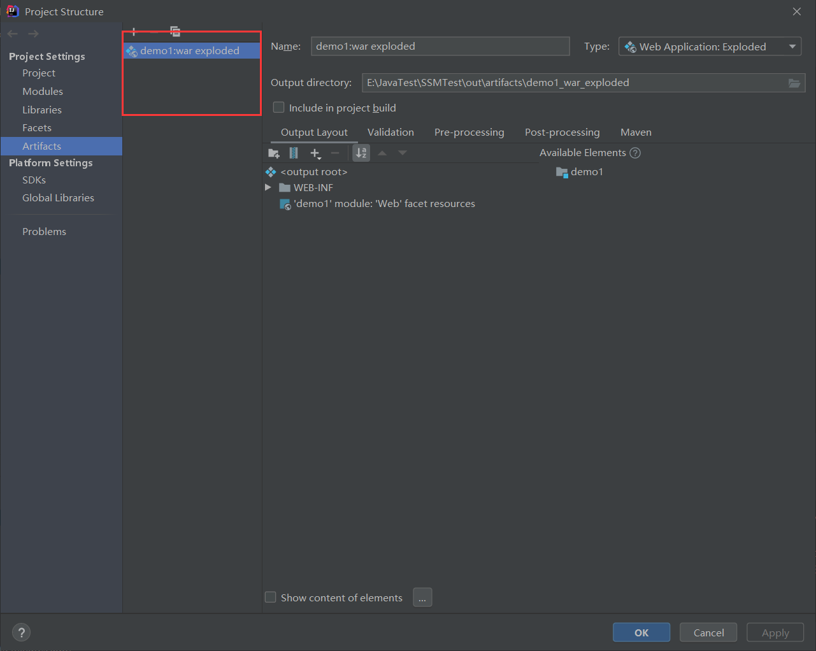Screen dimensions: 816x651
Task: Click the artifact Name input field
Action: coord(440,46)
